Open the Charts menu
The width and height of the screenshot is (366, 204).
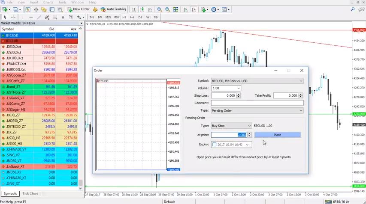(48, 2)
